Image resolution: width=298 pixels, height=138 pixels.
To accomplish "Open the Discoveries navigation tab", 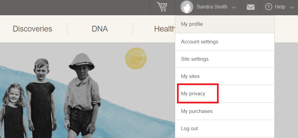I will point(32,29).
